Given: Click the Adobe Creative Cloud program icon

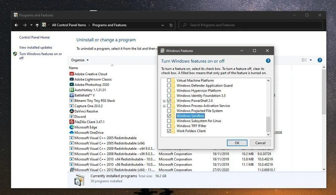Looking at the screenshot, I should (x=72, y=74).
